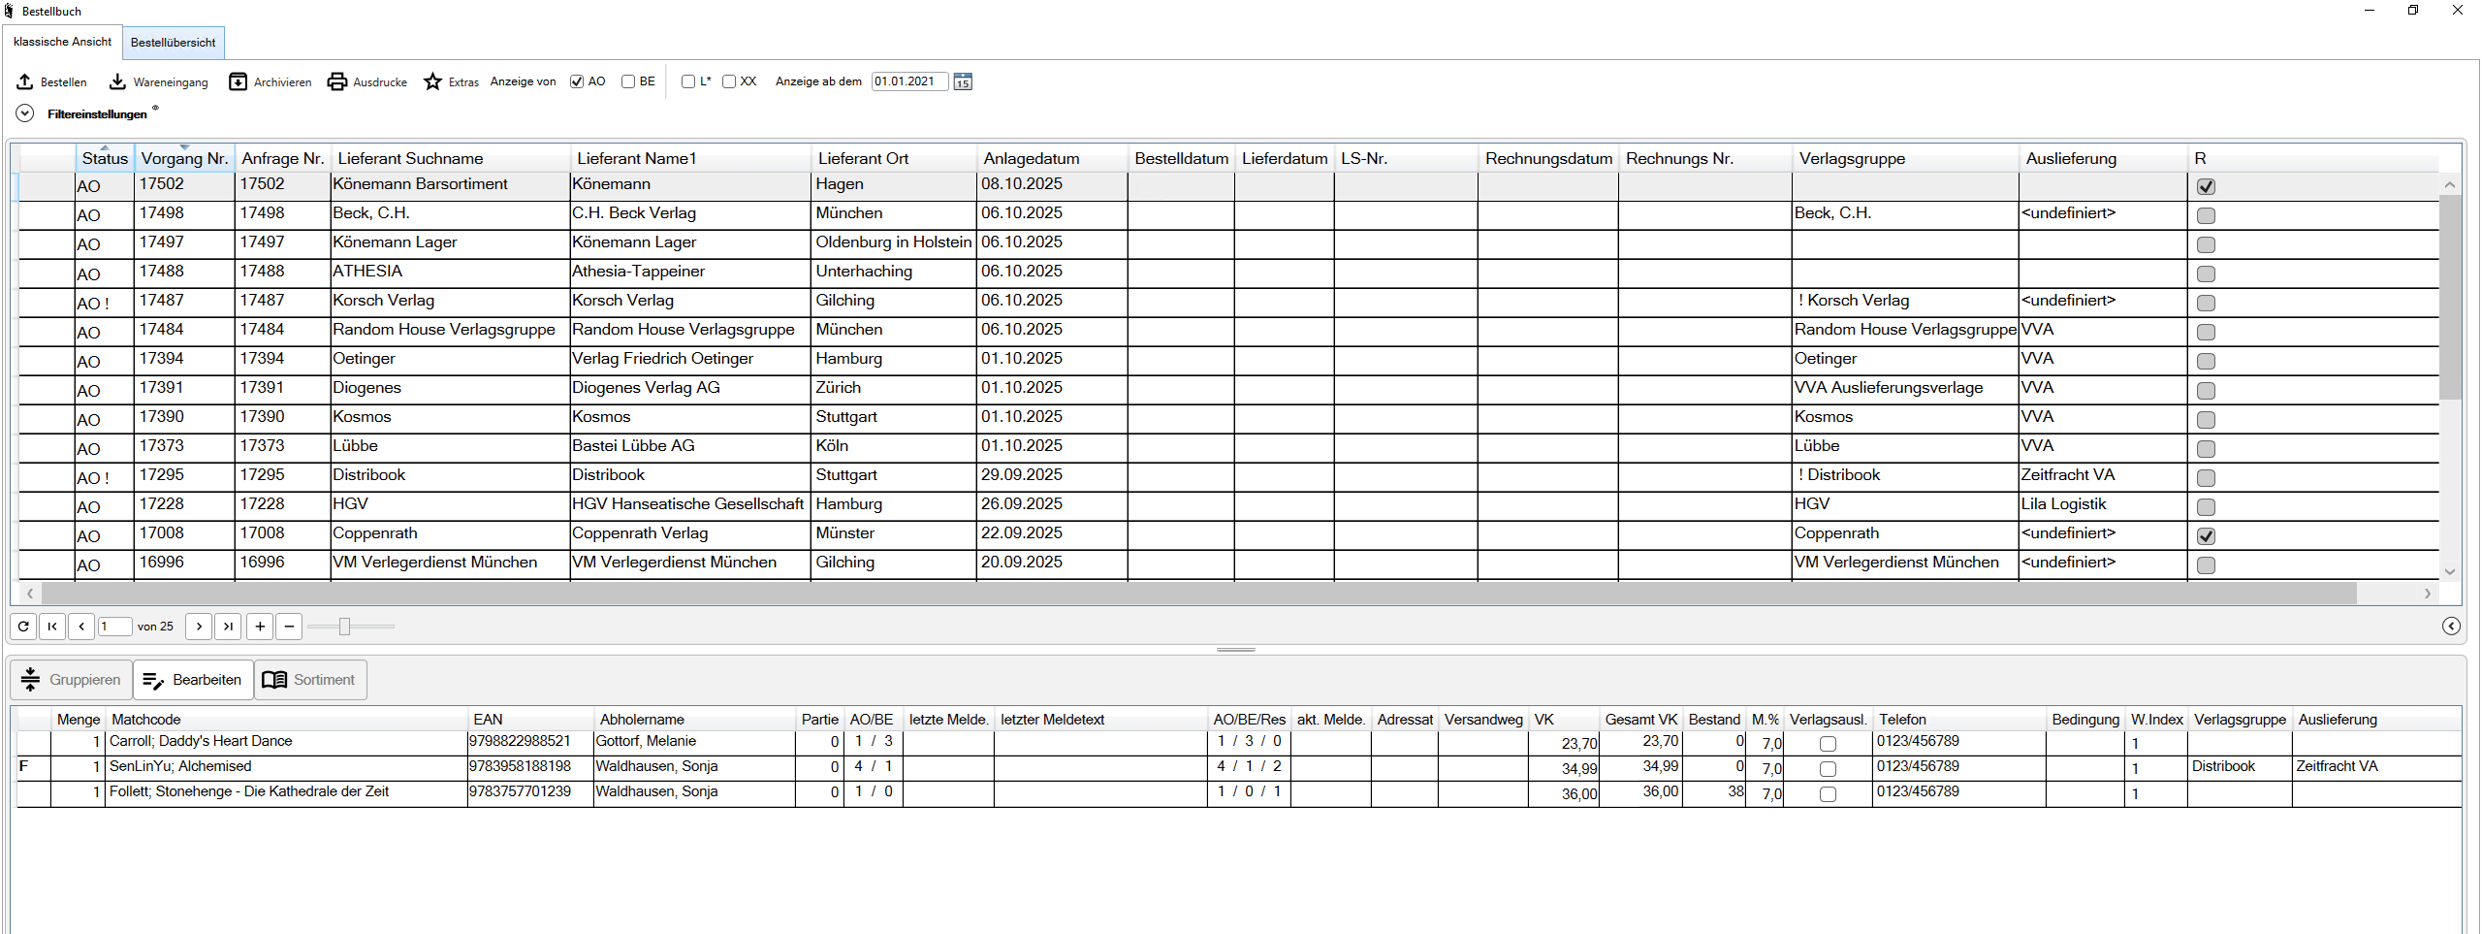Uncheck R for Könemann Barsortiment row
The image size is (2482, 934).
pos(2206,186)
